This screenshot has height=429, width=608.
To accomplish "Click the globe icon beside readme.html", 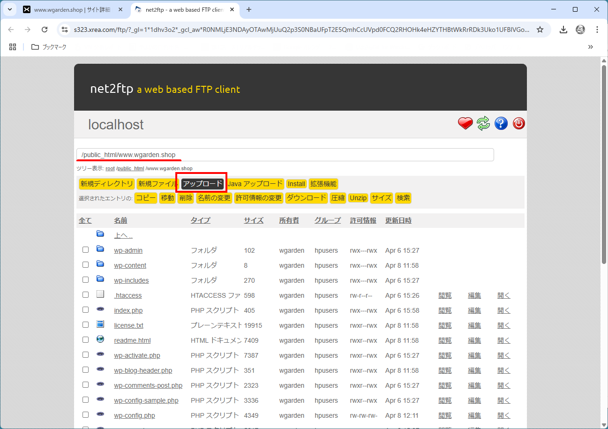I will pos(100,339).
